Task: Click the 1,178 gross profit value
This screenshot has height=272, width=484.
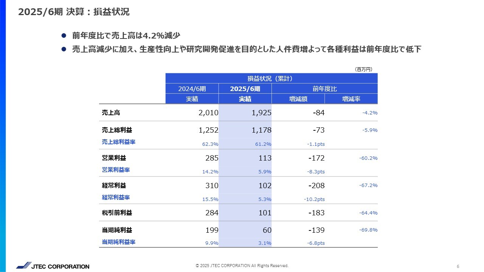Action: point(261,130)
